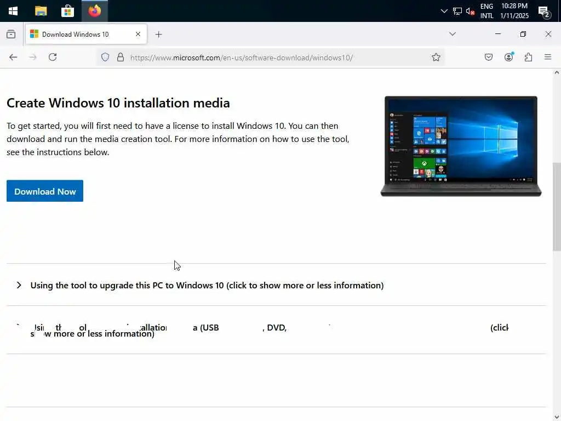The image size is (561, 421).
Task: Open the list all tabs dropdown
Action: [452, 34]
